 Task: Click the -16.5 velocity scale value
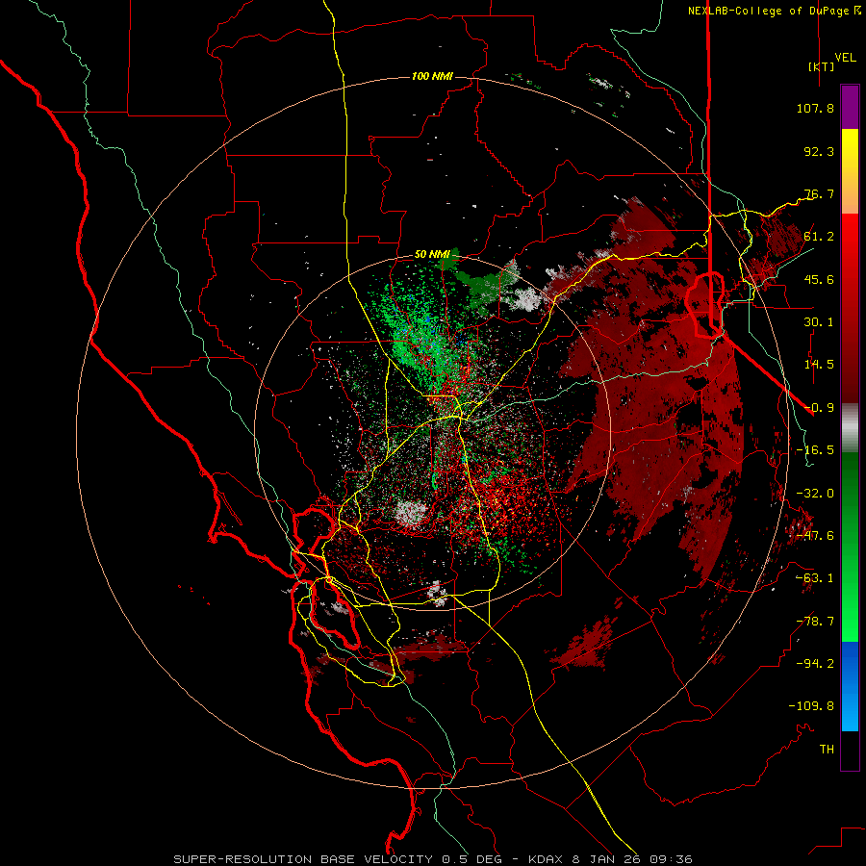point(815,450)
